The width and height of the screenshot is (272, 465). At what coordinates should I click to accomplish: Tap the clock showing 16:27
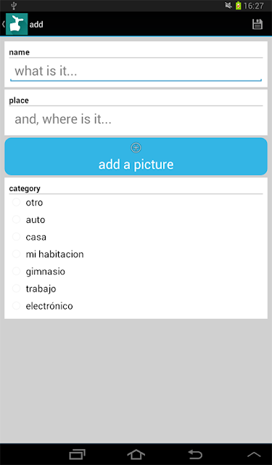tap(254, 6)
